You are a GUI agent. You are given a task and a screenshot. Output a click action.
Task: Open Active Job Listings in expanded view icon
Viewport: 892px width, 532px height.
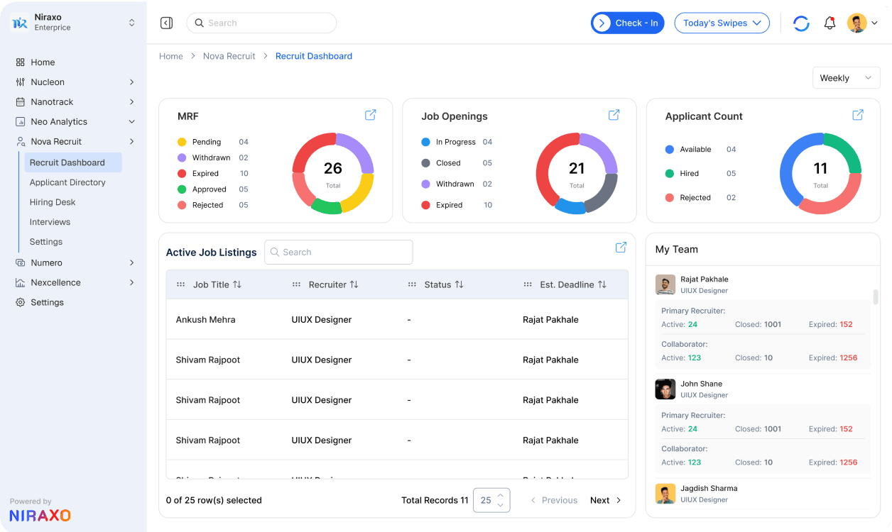(x=621, y=248)
